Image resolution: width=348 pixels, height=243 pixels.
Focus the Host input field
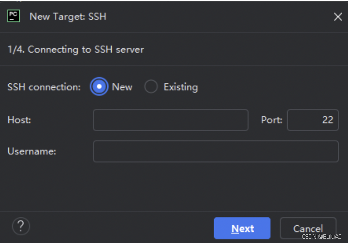click(171, 120)
